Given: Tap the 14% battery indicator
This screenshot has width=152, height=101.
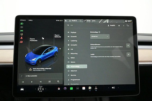Looking at the screenshot, I should click(59, 21).
